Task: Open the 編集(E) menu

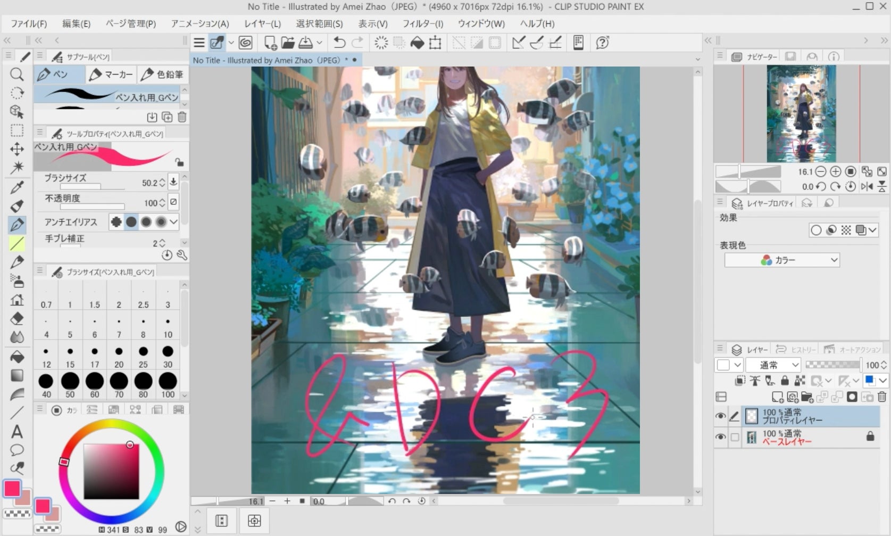Action: pyautogui.click(x=76, y=23)
